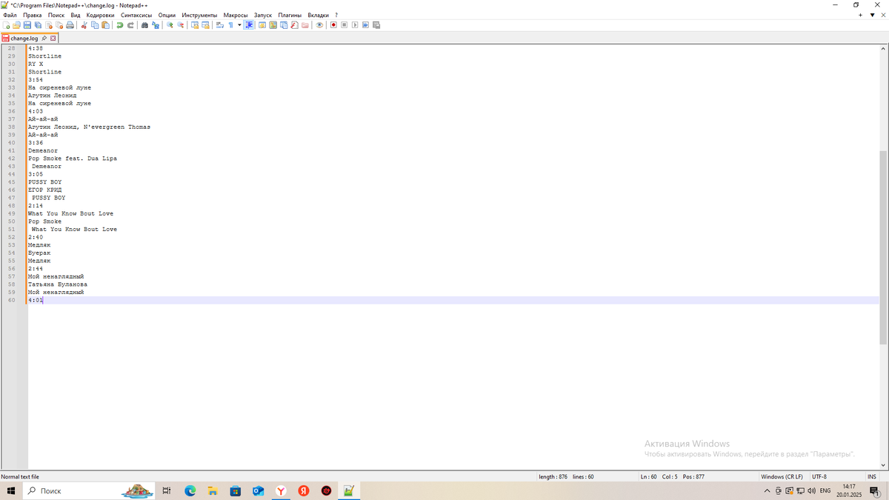Toggle INS insert mode in status bar
The image size is (889, 500).
tap(872, 477)
